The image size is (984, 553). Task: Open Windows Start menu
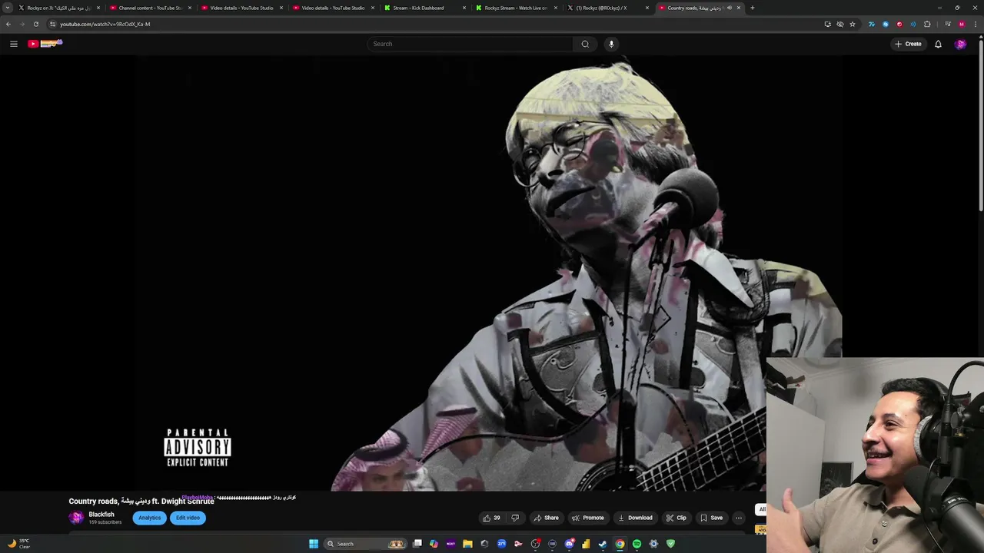(314, 544)
